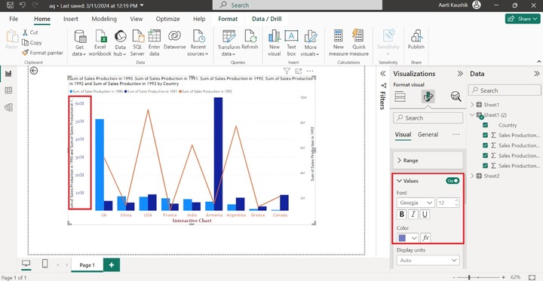This screenshot has height=281, width=543.
Task: Click the Data pane search field
Action: click(x=505, y=90)
